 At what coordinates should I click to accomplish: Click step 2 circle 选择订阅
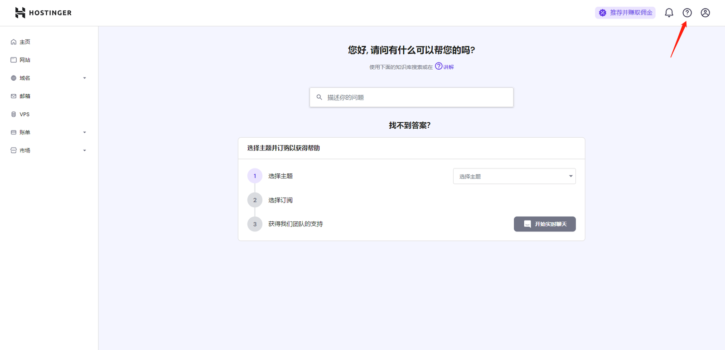click(255, 200)
